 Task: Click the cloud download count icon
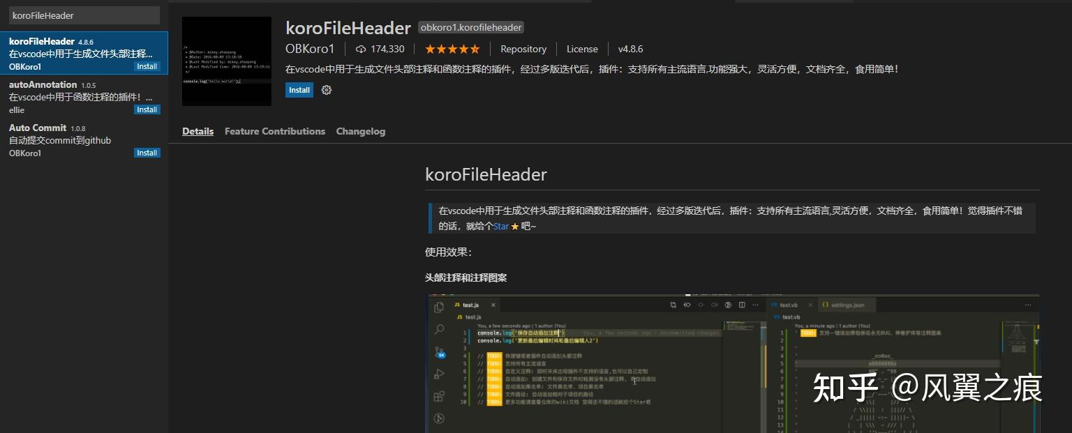pos(361,49)
